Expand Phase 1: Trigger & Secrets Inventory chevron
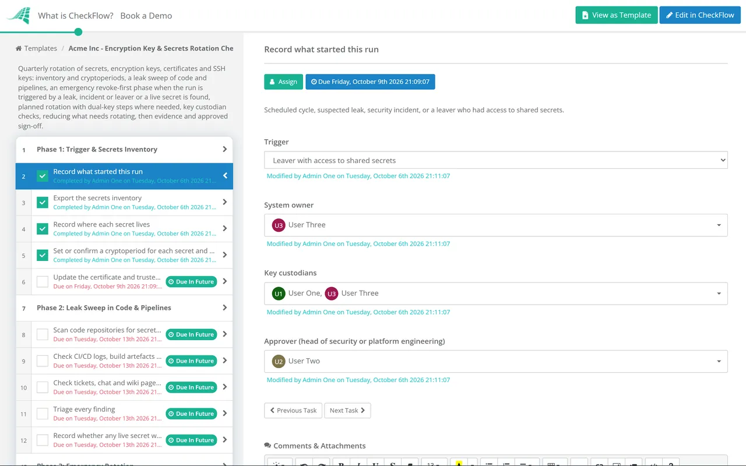The width and height of the screenshot is (746, 466). click(225, 149)
